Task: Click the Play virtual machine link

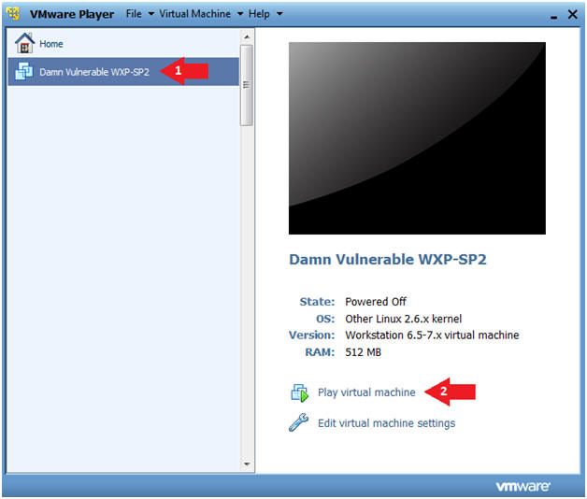Action: (x=366, y=392)
